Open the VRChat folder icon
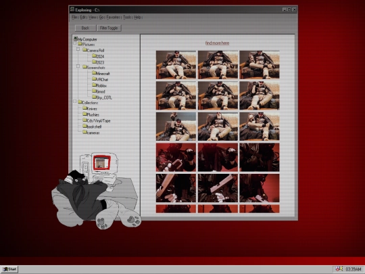 pyautogui.click(x=94, y=79)
